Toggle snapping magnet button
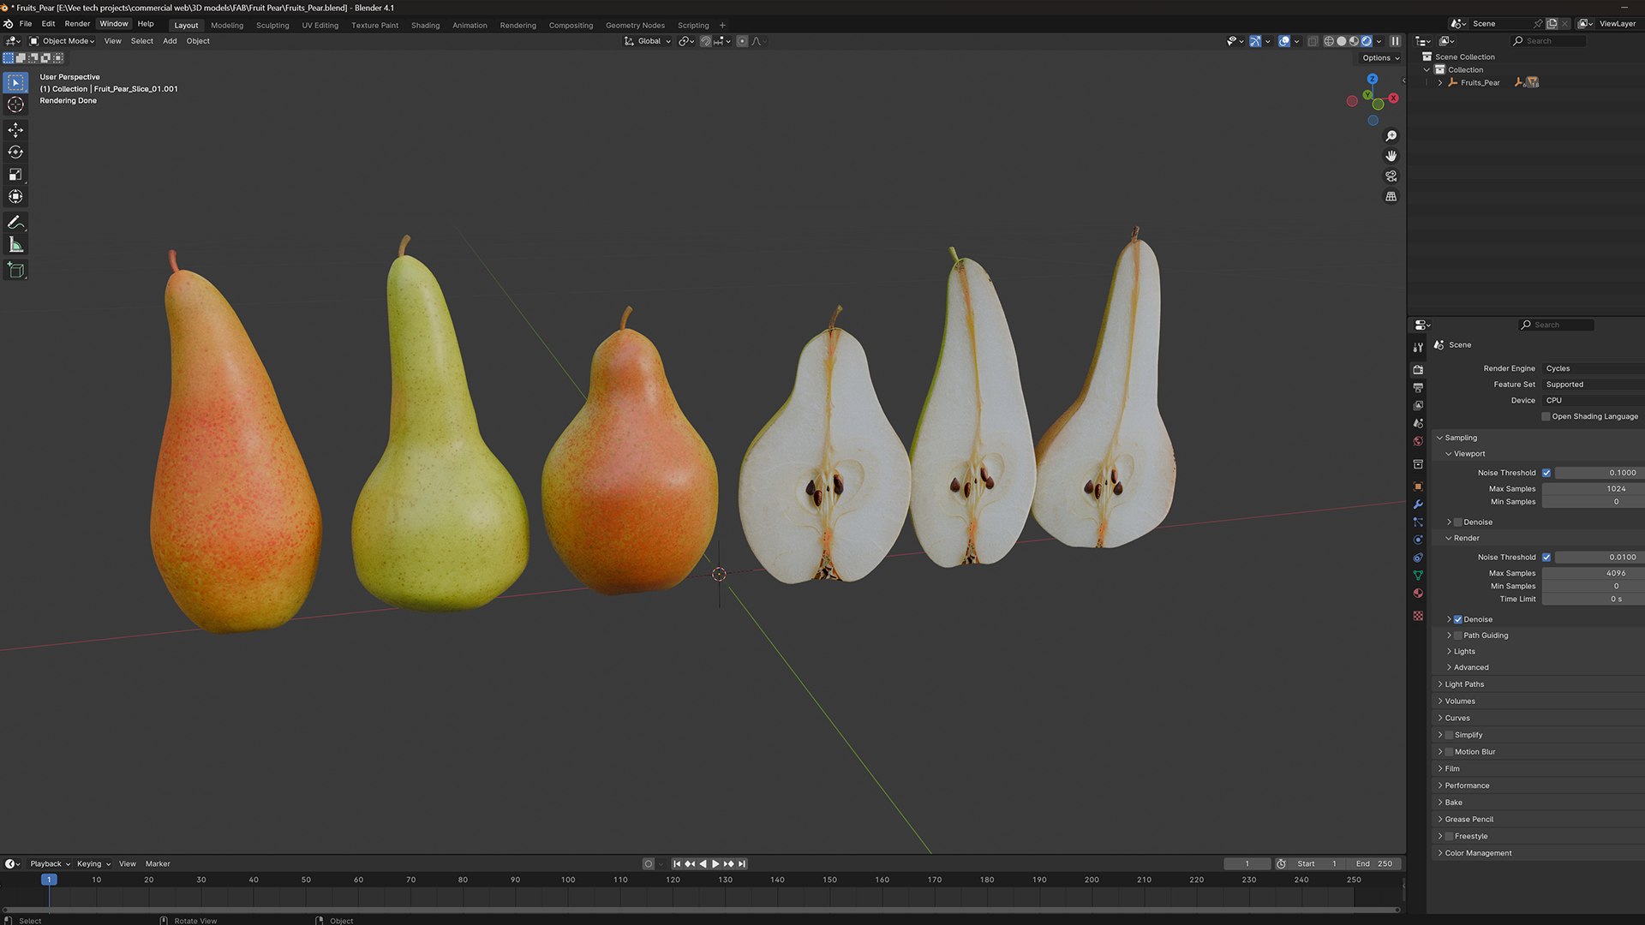Screen dimensions: 1645x925 tap(705, 41)
